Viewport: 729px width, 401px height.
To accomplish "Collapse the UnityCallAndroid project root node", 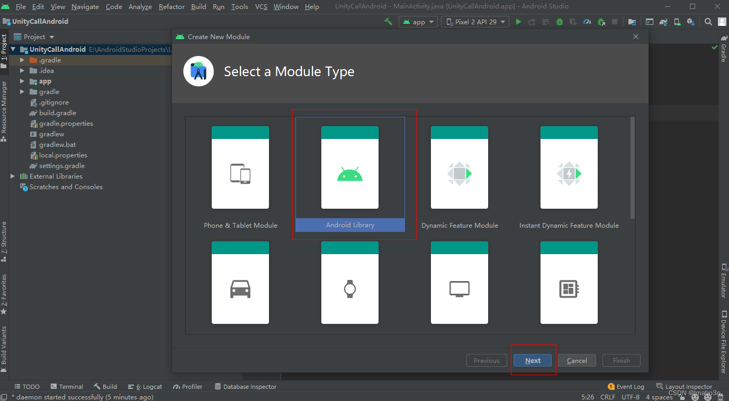I will click(x=13, y=49).
